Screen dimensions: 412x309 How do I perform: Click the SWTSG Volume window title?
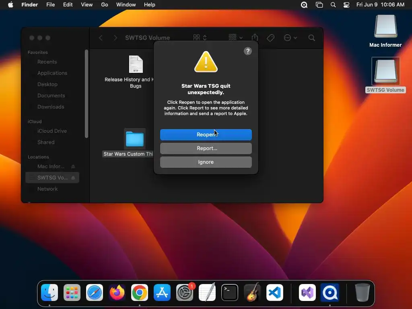click(x=147, y=38)
